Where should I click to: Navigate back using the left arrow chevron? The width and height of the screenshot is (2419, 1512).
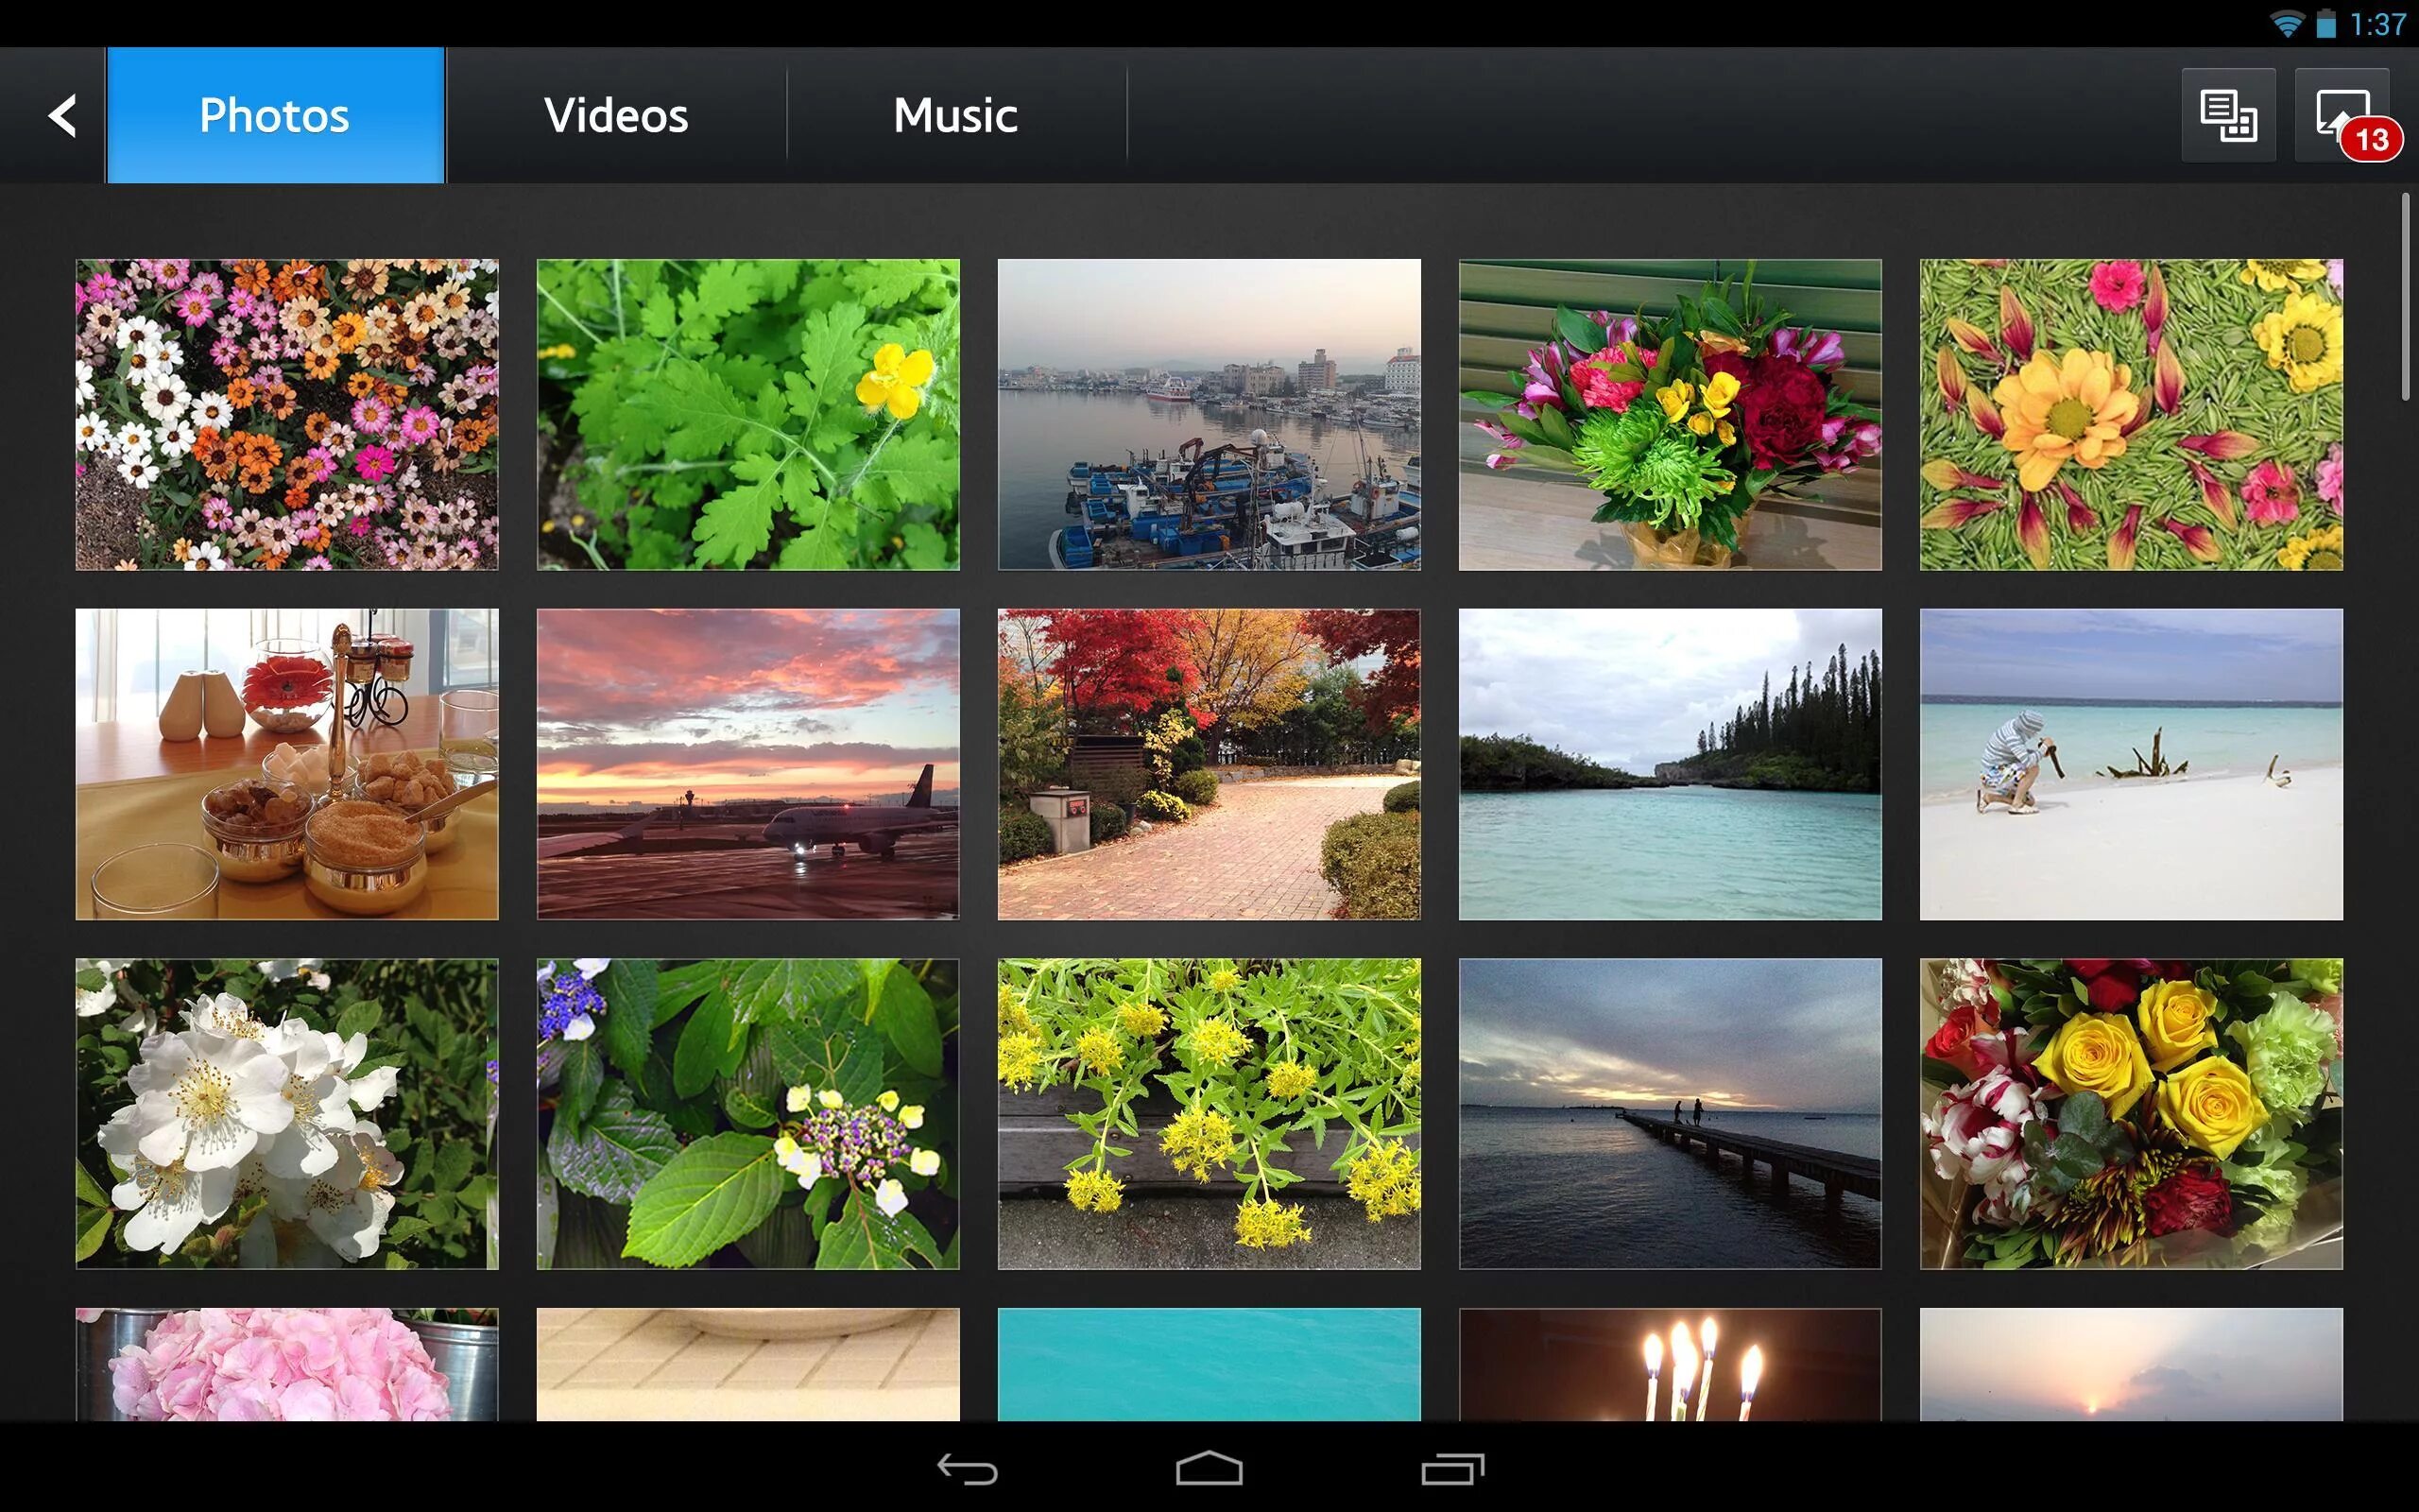[62, 115]
